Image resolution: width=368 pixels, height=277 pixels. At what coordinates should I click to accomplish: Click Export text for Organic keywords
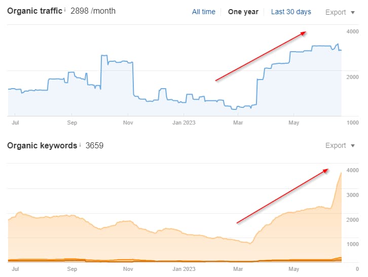335,145
